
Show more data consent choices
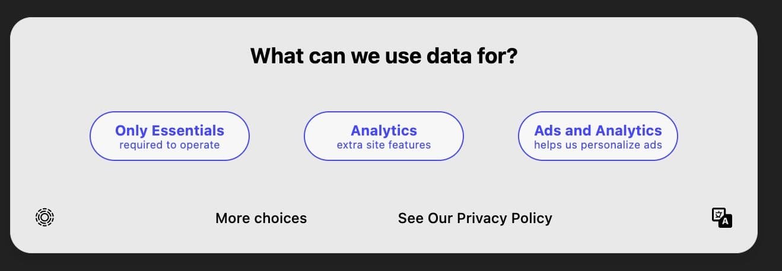coord(261,218)
